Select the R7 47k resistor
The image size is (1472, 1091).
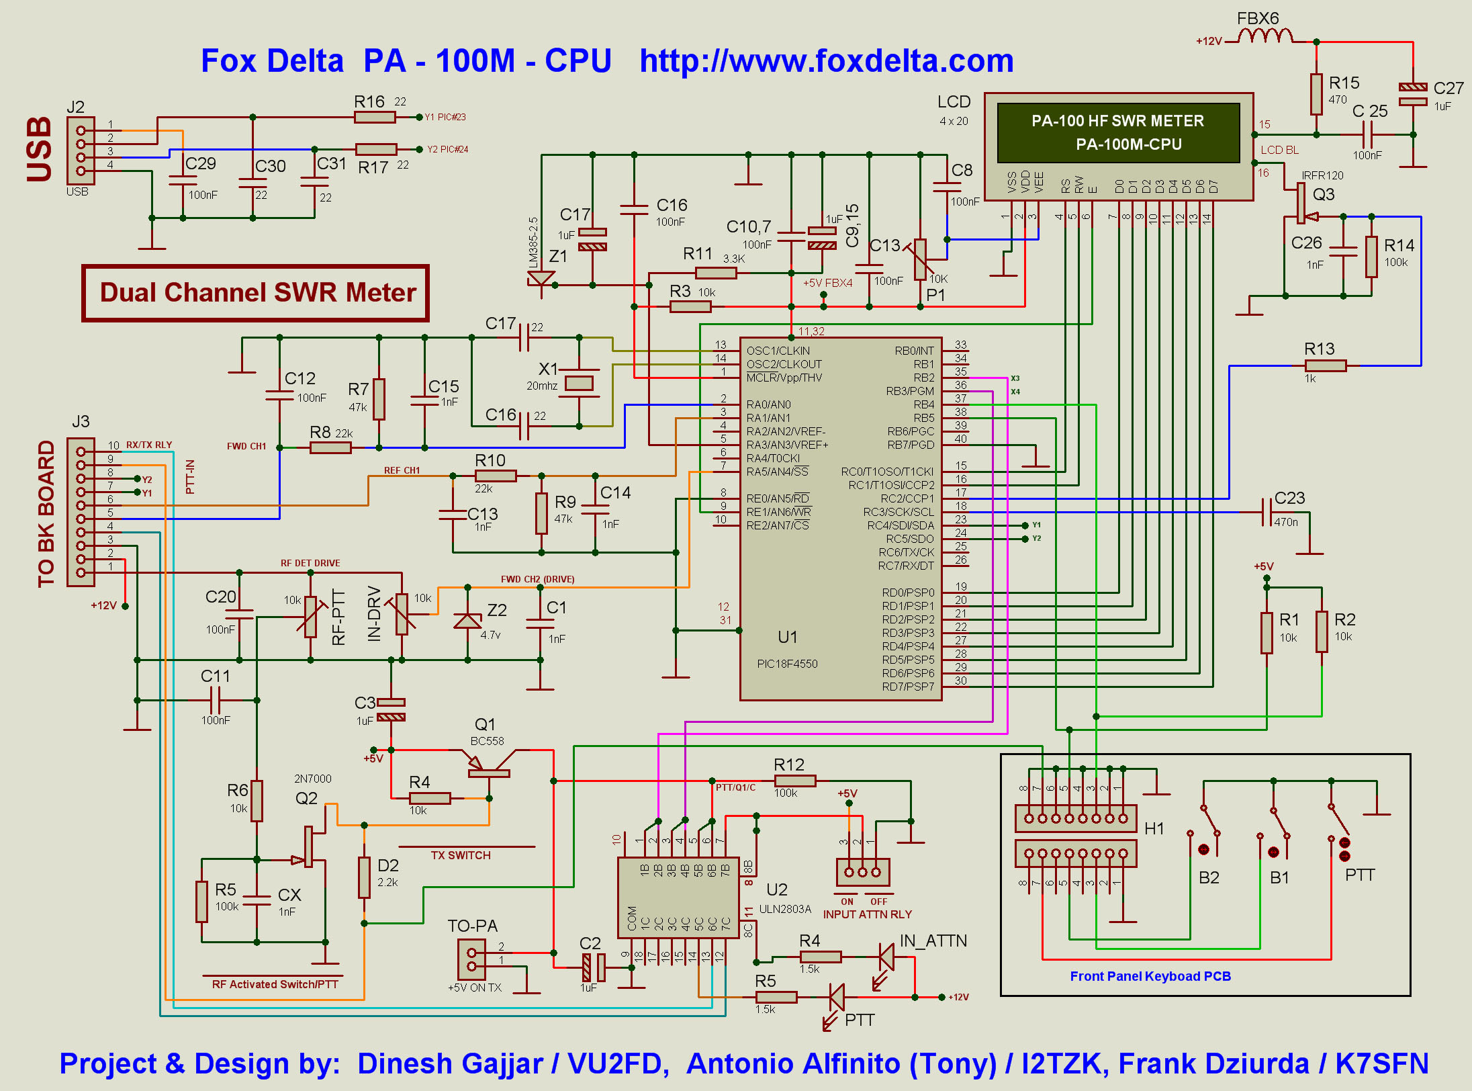pos(379,399)
